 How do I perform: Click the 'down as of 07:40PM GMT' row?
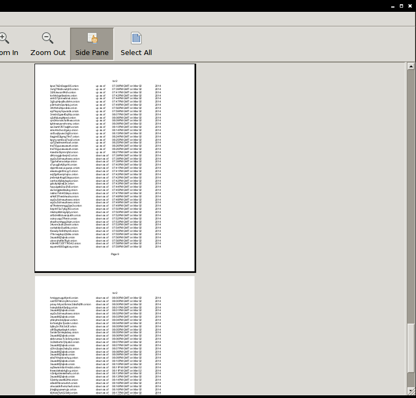coord(105,164)
